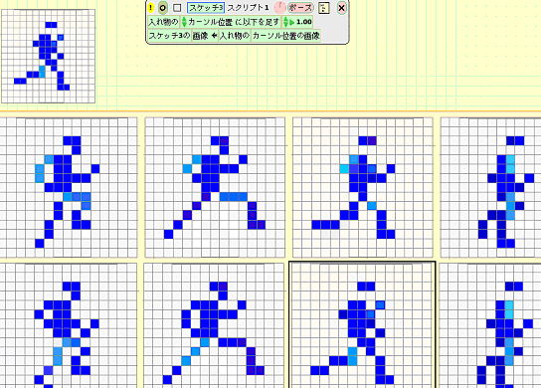
Task: Select the outlined runner frame in bottom row
Action: point(362,324)
